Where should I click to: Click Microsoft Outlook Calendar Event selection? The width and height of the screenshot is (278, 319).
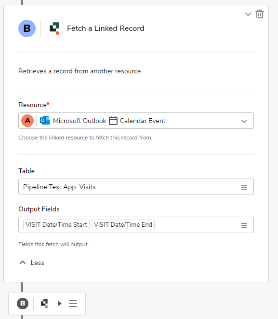[x=136, y=121]
